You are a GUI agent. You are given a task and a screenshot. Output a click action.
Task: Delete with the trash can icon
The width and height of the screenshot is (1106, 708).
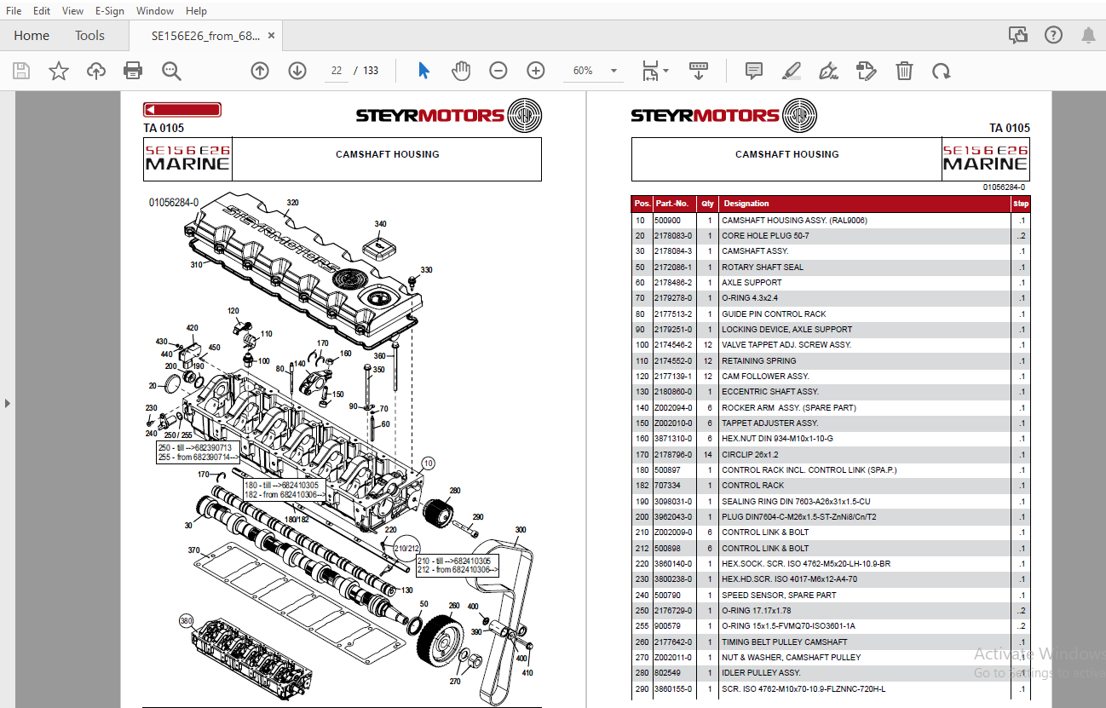904,71
